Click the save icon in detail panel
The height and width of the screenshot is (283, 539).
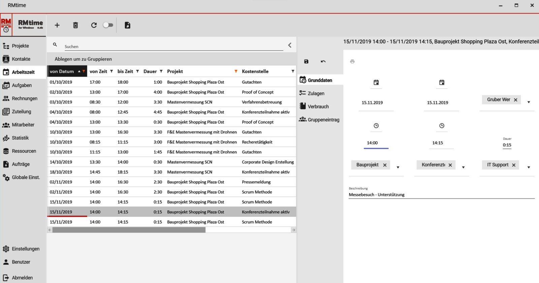(x=306, y=61)
